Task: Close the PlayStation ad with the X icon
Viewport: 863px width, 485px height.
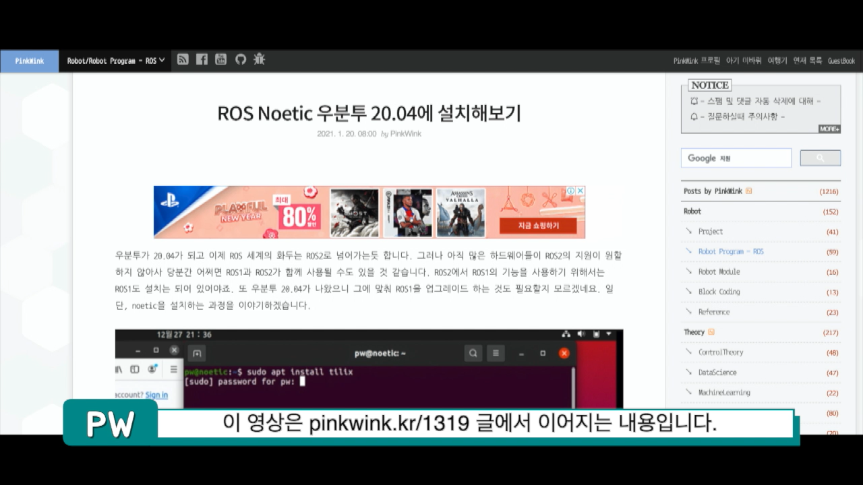Action: (x=581, y=191)
